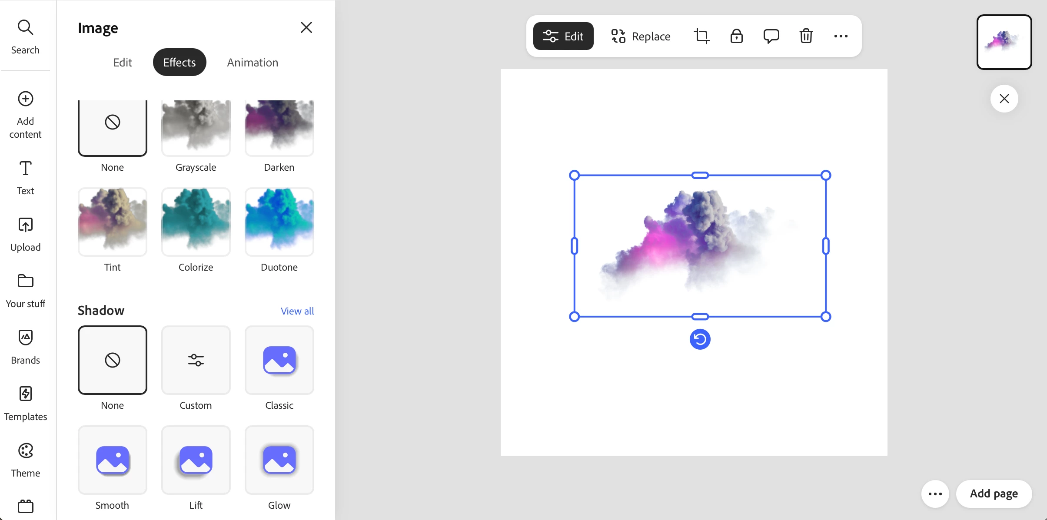The image size is (1047, 520).
Task: Switch to the Edit tab in panel
Action: coord(123,63)
